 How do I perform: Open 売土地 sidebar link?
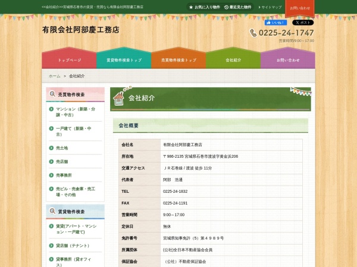(x=62, y=148)
